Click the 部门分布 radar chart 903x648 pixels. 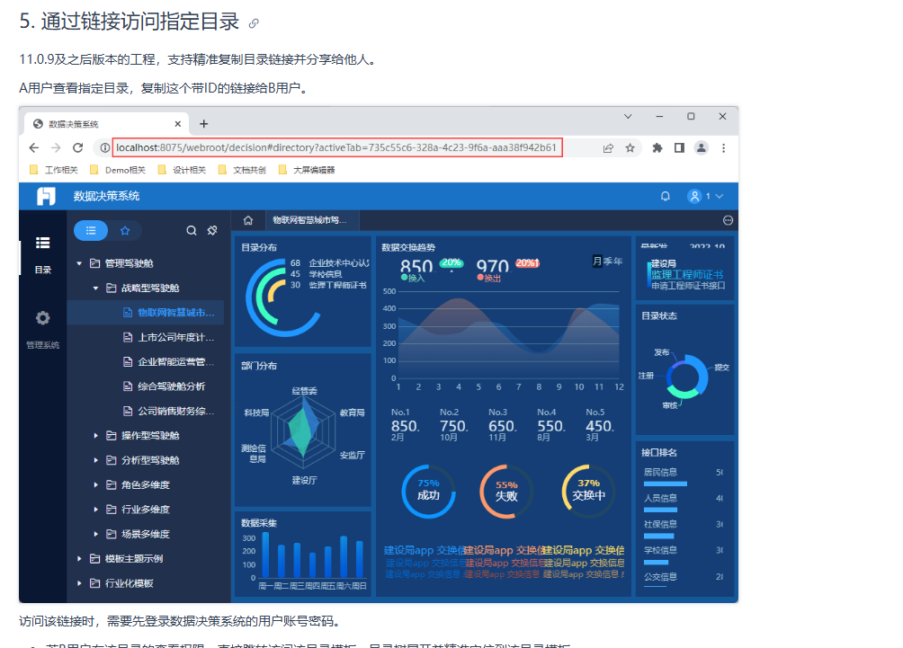[303, 431]
